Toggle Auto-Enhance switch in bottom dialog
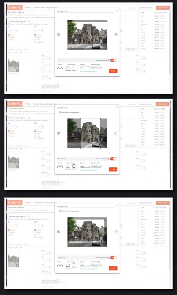 tap(114, 257)
